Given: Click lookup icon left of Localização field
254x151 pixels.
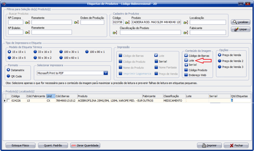Looking at the screenshot, I should (185, 23).
